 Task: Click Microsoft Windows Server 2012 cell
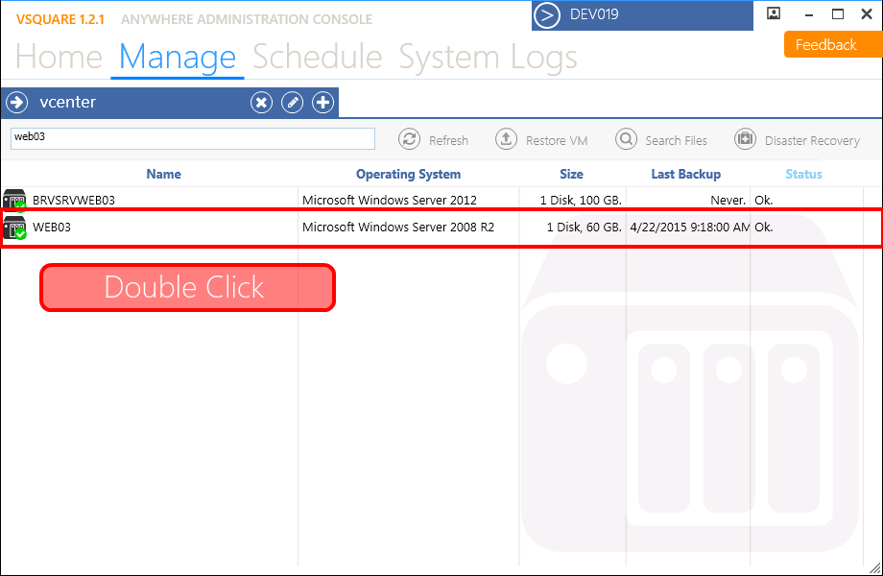point(389,200)
